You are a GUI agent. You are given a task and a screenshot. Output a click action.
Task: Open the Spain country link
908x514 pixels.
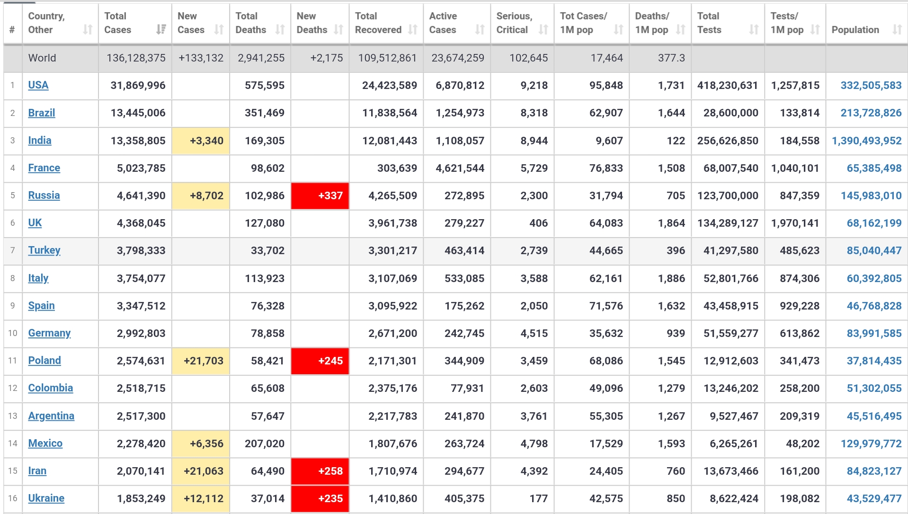tap(42, 306)
